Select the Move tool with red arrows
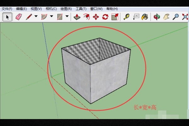Viewport: 189px width, 126px height. [x=96, y=17]
